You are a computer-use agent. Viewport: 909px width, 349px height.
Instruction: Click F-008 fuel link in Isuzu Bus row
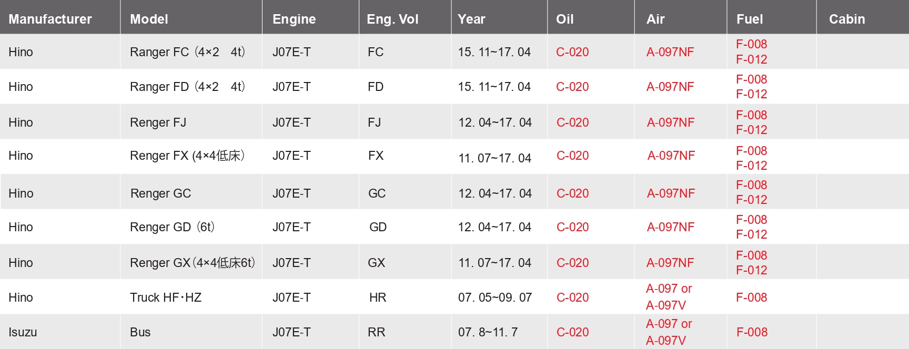point(752,332)
